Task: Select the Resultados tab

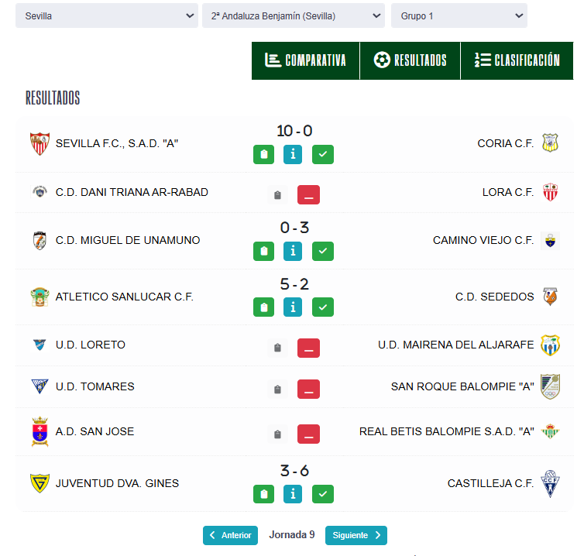Action: [410, 60]
